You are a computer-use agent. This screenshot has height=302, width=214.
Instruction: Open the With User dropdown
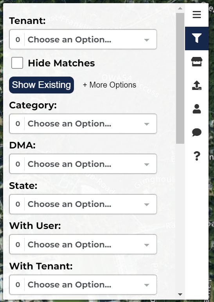(83, 244)
